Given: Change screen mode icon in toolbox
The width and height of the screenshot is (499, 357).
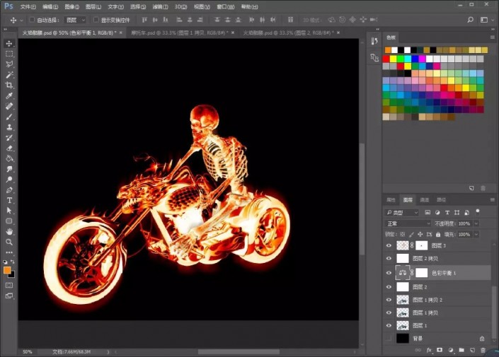Looking at the screenshot, I should (9, 296).
